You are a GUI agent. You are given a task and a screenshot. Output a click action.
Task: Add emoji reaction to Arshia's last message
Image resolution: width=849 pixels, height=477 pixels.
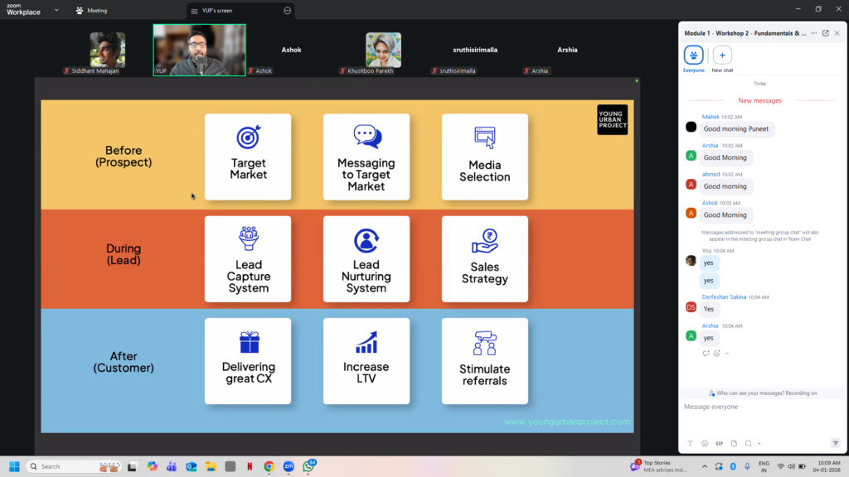coord(716,353)
